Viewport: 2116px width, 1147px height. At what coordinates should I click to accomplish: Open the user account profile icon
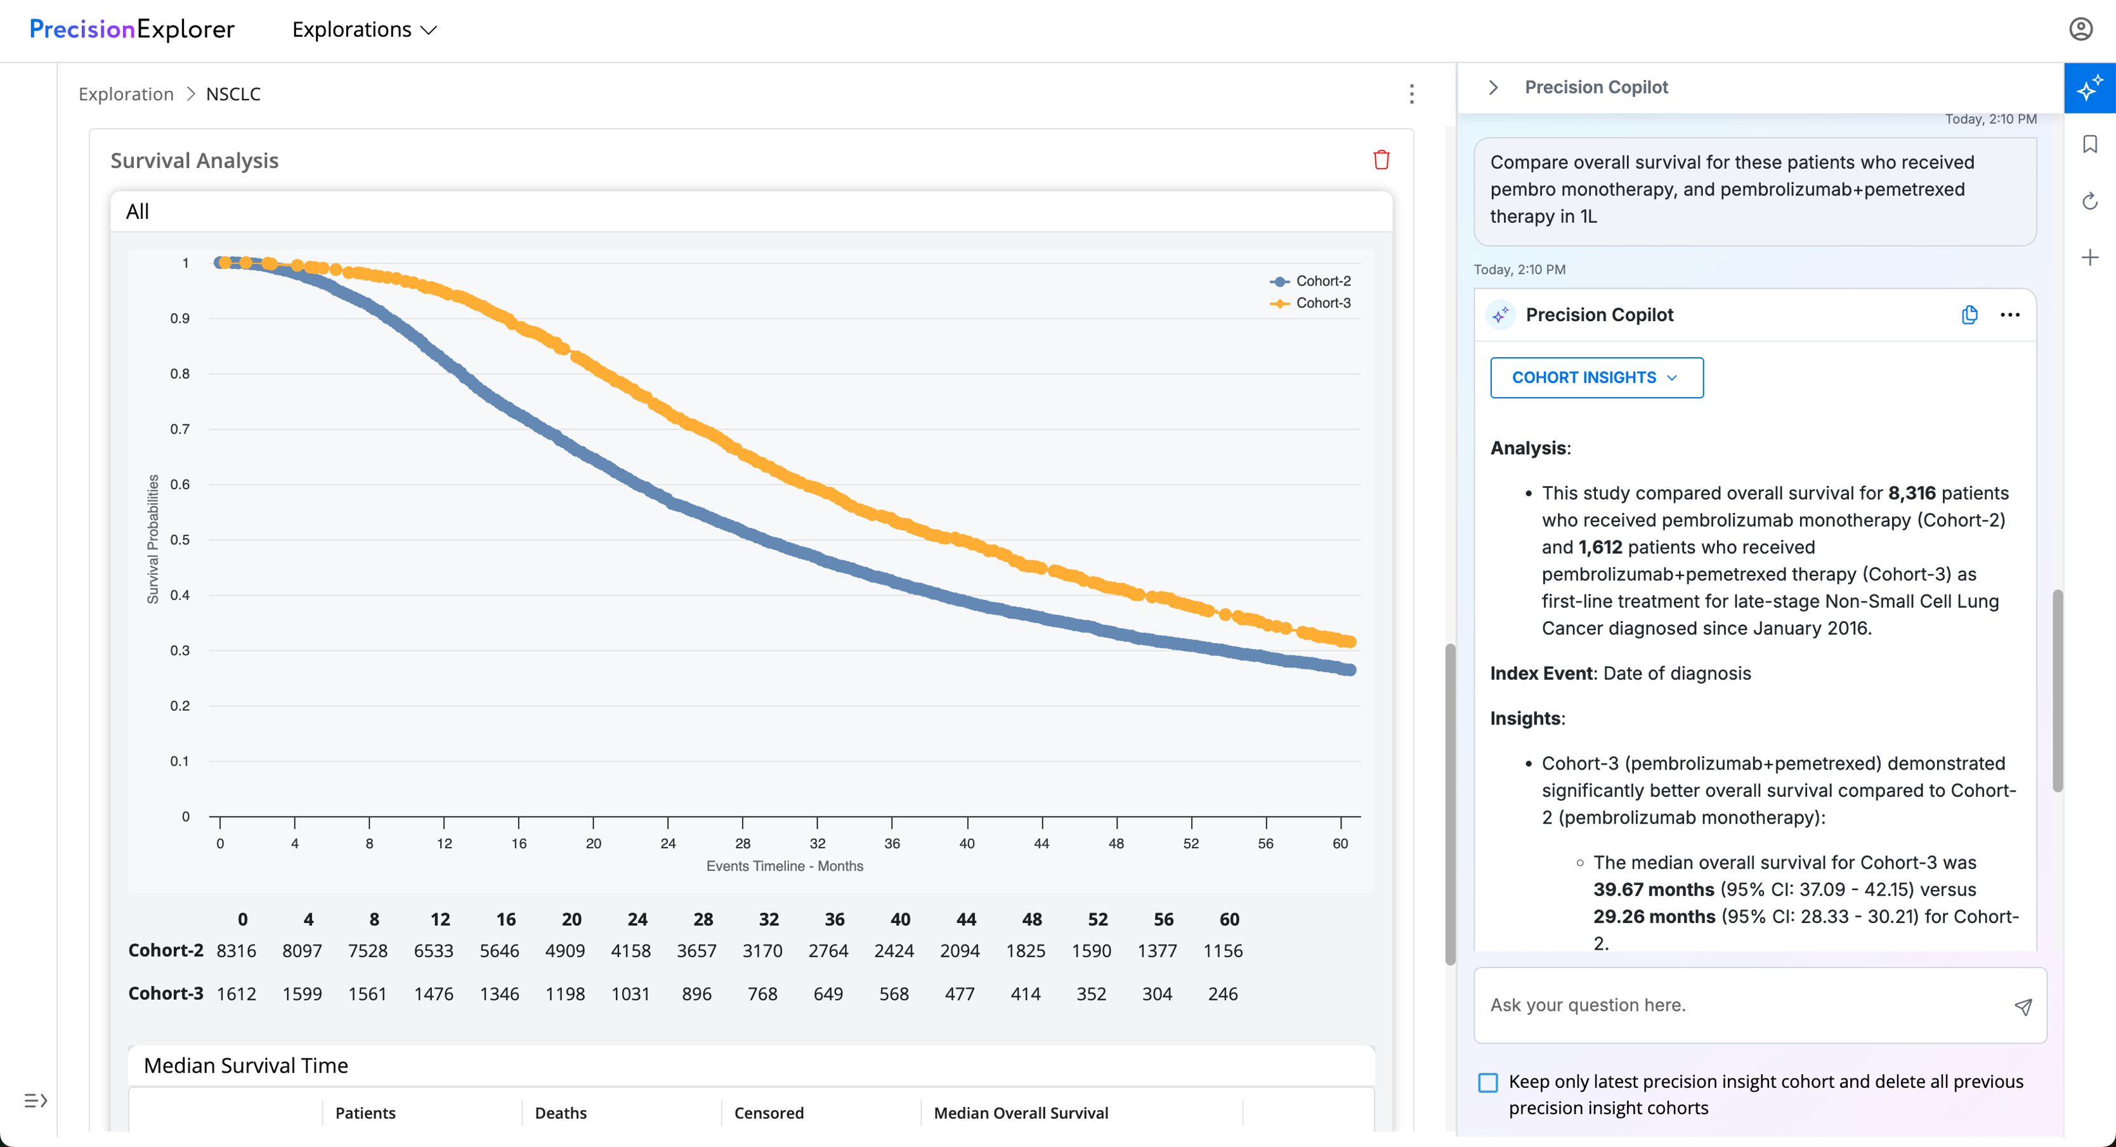2080,30
